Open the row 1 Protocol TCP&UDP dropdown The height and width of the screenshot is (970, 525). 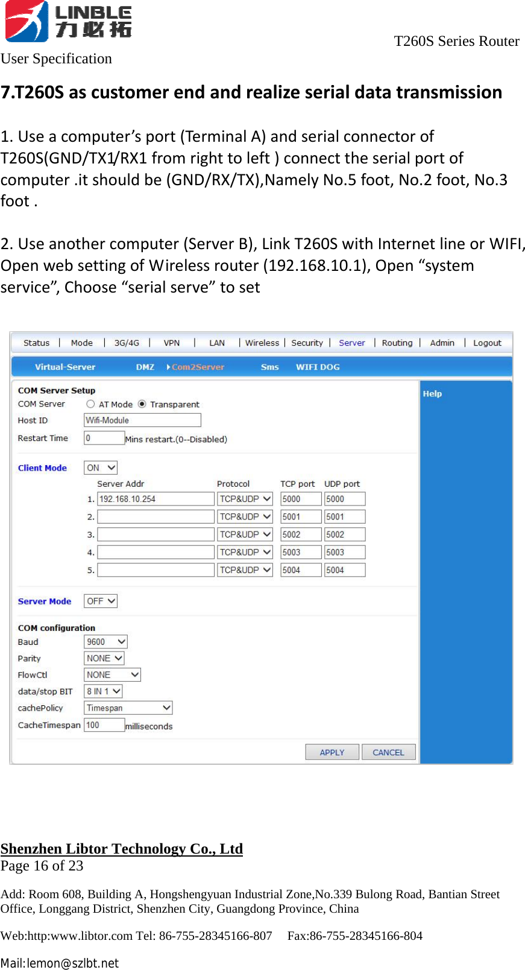[x=245, y=499]
